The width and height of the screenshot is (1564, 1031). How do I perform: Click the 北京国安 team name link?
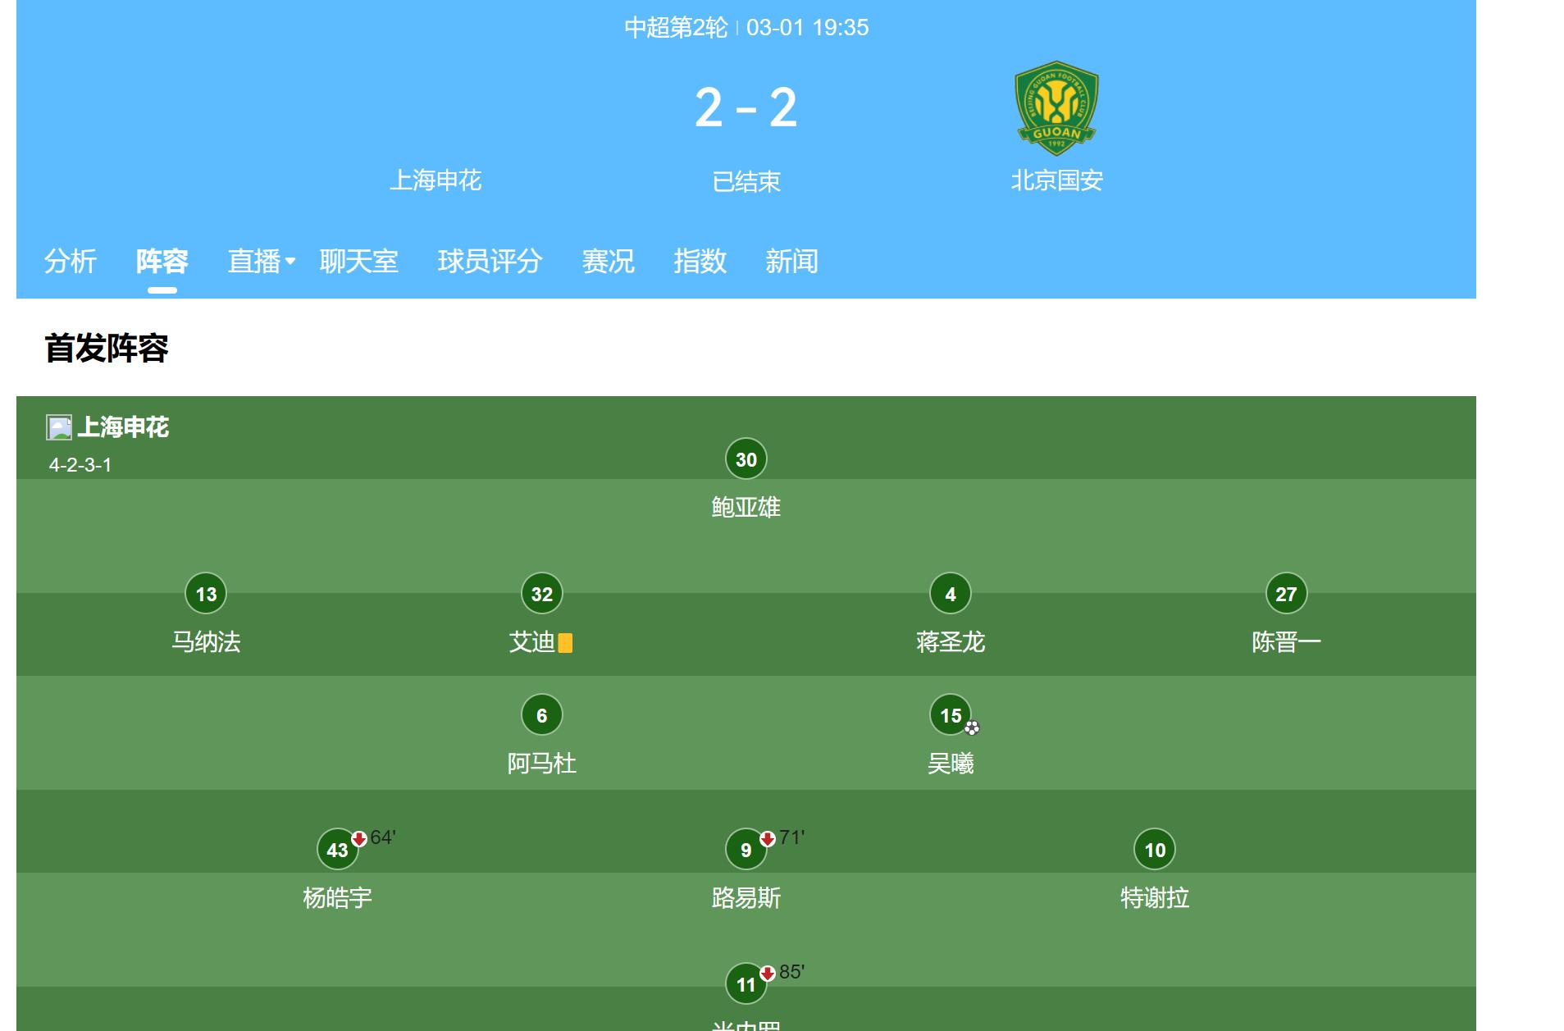click(x=1057, y=180)
